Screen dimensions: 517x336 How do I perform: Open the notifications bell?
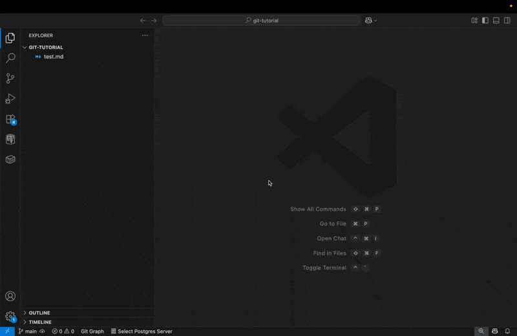507,331
